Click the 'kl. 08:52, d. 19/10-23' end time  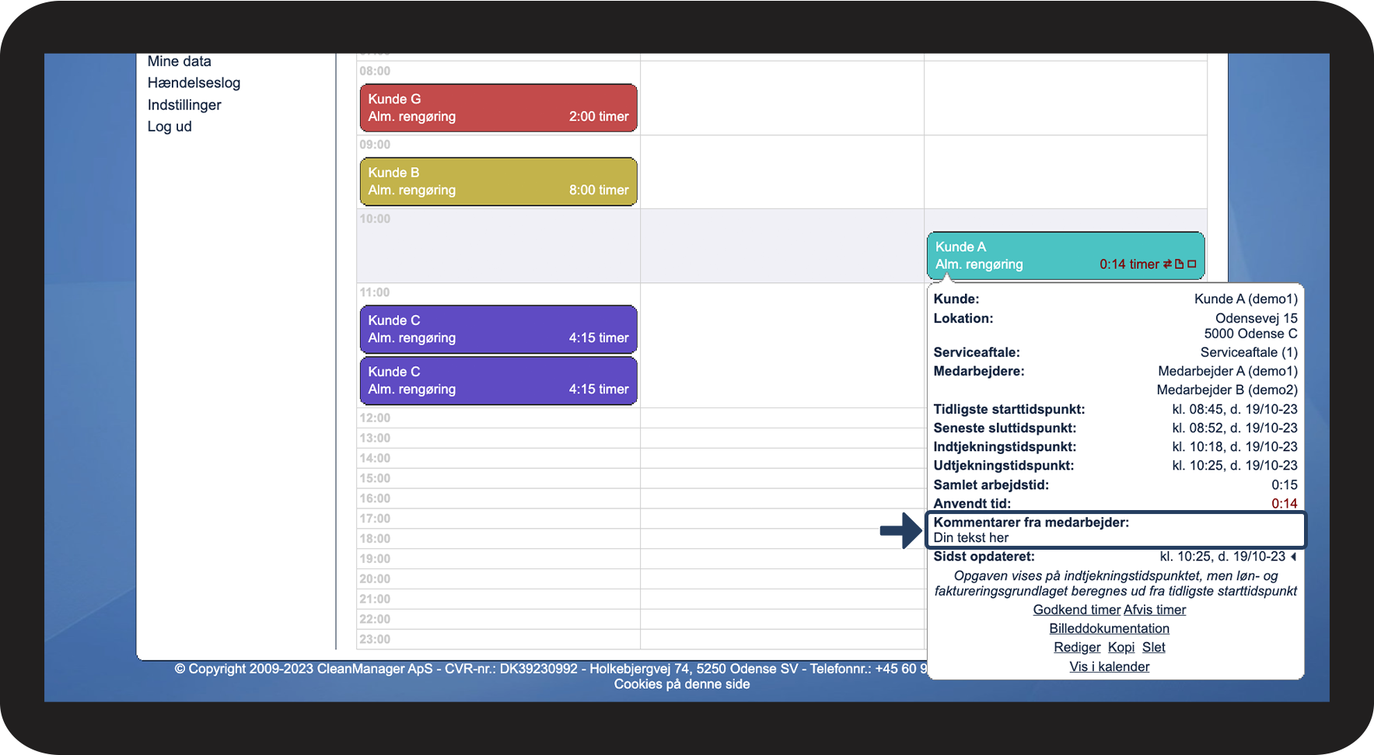click(x=1235, y=428)
